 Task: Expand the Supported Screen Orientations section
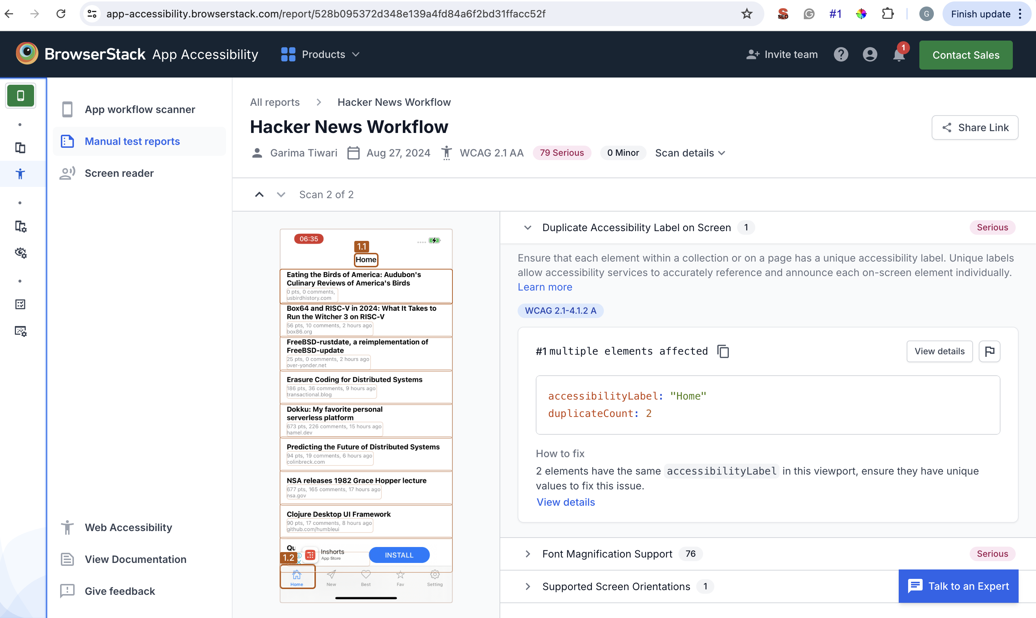[x=527, y=586]
